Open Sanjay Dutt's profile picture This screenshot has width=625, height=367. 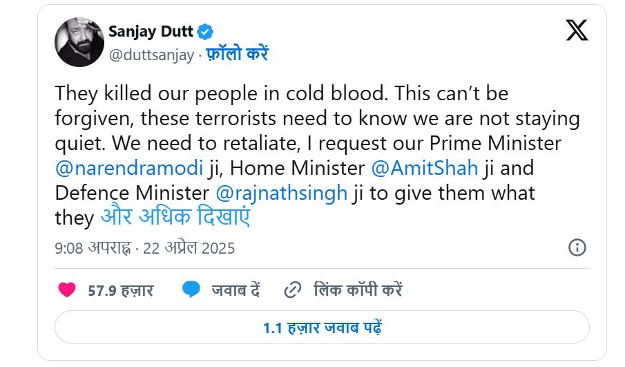tap(79, 42)
